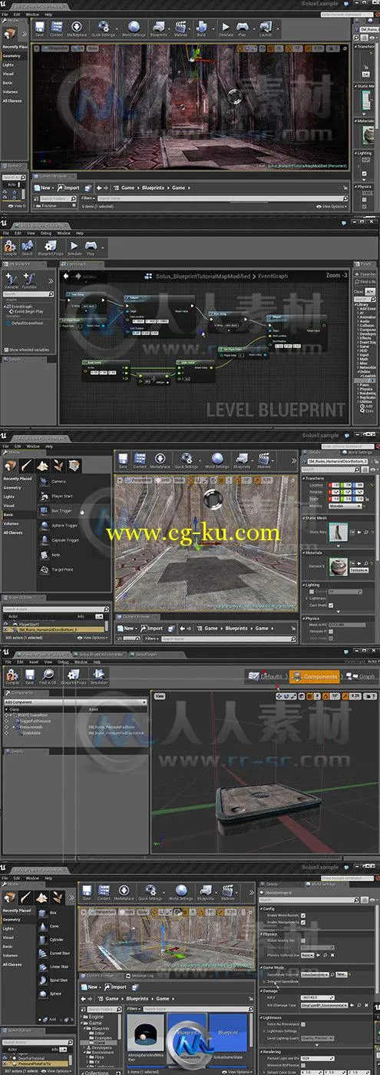Click the Simulate button next to Build

[x=226, y=30]
